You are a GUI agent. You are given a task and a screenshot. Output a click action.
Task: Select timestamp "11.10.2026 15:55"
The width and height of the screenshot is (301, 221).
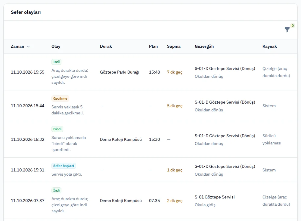pyautogui.click(x=27, y=72)
